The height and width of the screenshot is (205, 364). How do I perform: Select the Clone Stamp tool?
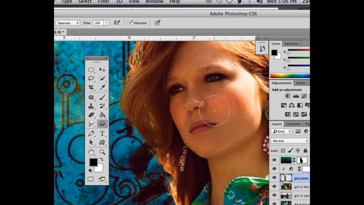tap(91, 106)
